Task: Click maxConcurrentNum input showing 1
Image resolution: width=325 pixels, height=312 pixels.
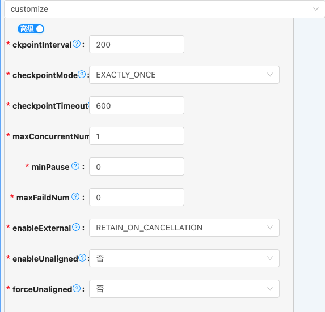Action: [137, 136]
